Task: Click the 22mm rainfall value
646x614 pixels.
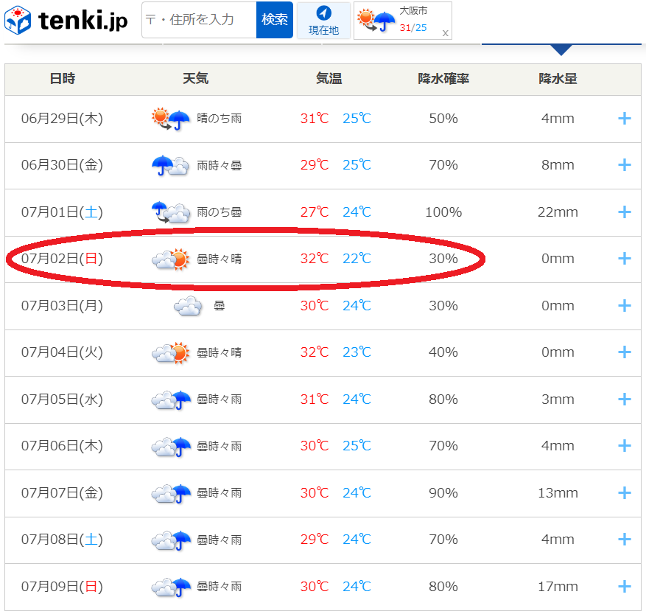Action: click(558, 212)
